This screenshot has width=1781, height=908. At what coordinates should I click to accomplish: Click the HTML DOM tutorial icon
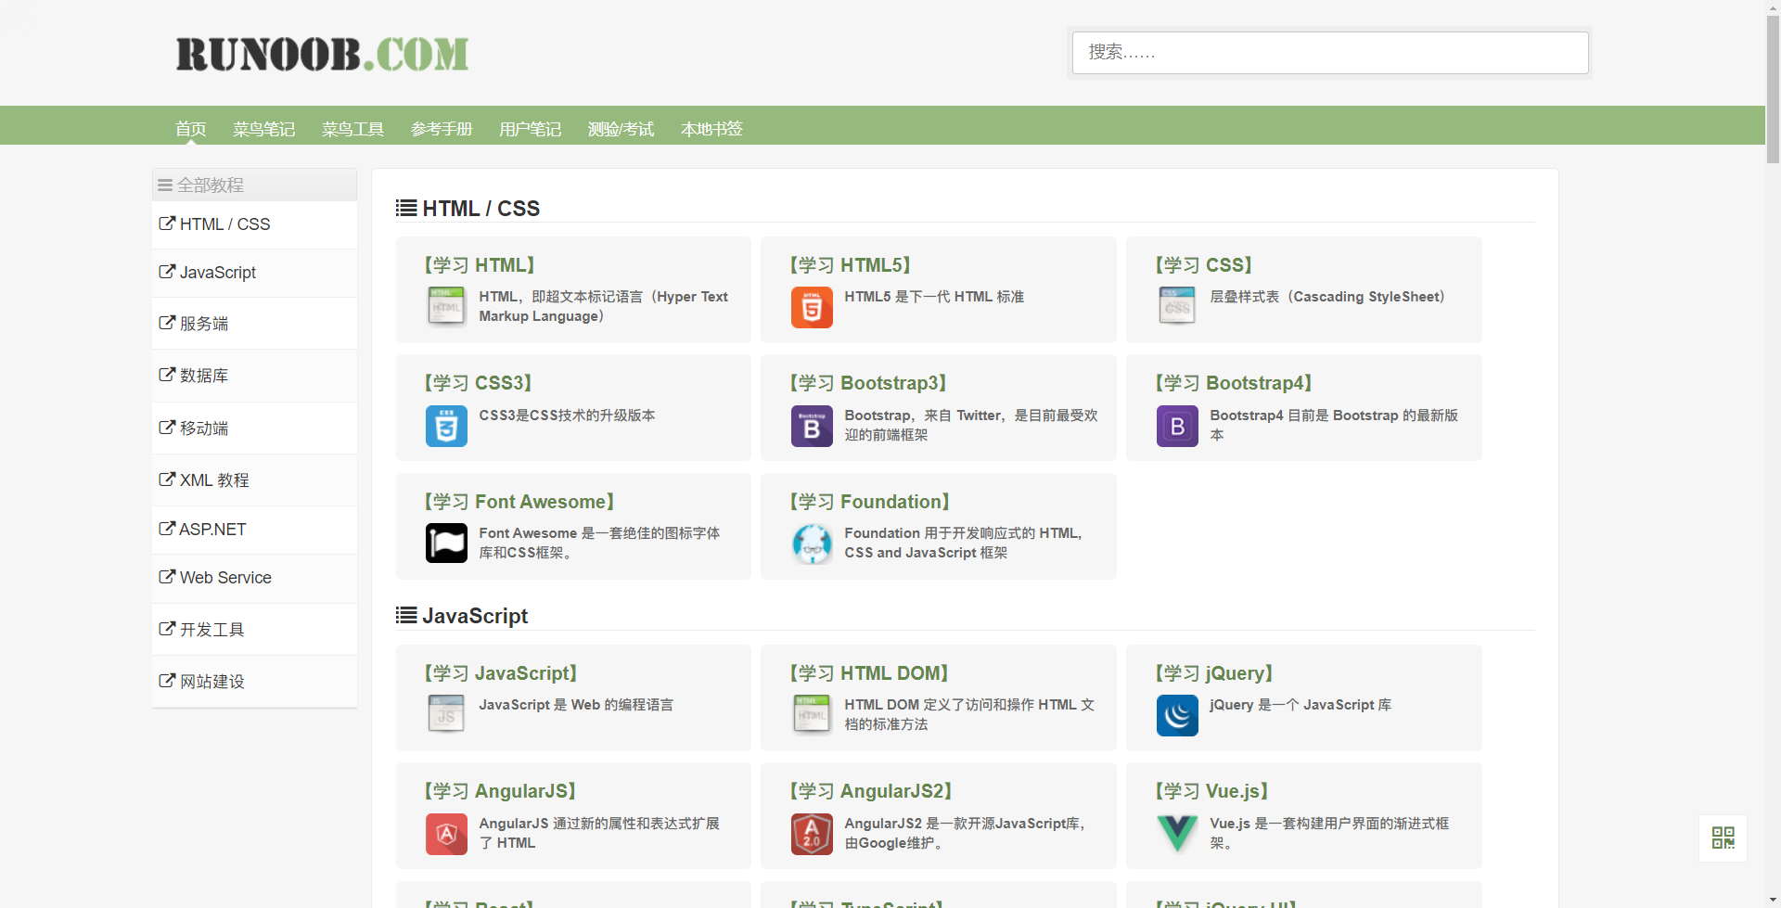tap(812, 715)
